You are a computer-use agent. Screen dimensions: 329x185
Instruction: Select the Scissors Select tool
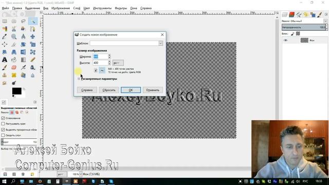point(14,29)
